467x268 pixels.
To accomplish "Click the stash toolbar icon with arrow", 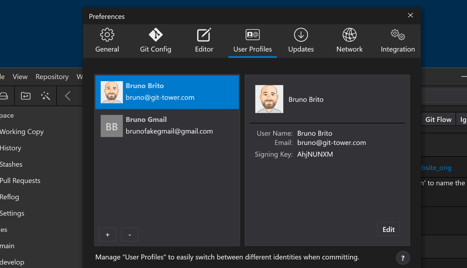I will tap(26, 96).
